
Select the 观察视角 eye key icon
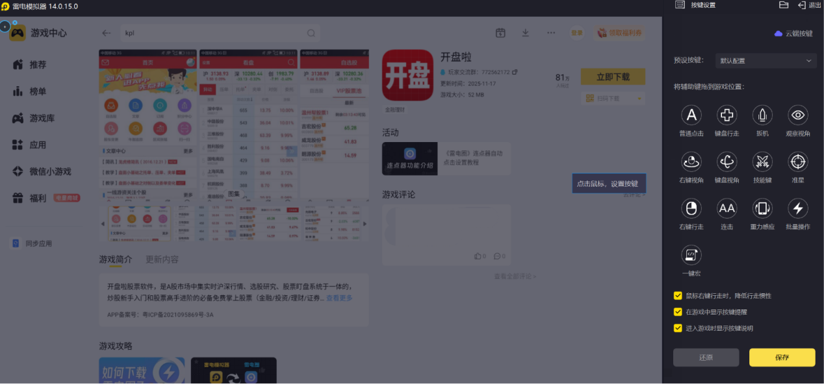pos(798,115)
